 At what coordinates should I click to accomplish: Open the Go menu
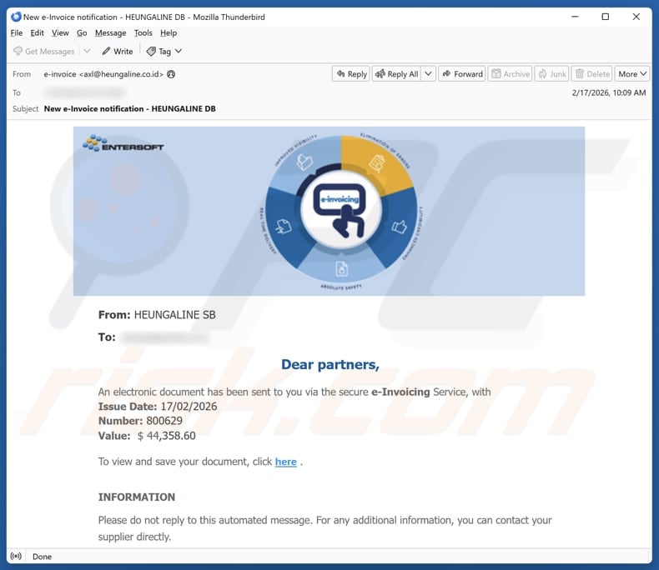[82, 32]
